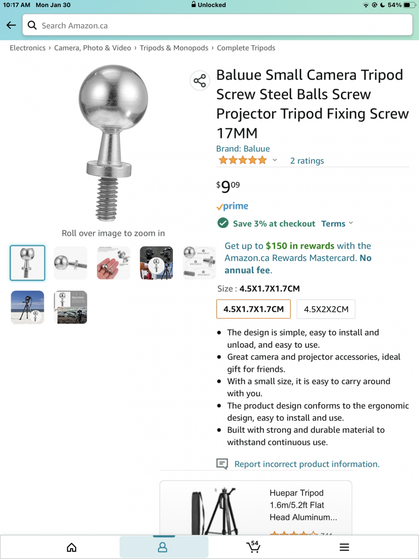The width and height of the screenshot is (419, 559).
Task: Expand coupon Terms dropdown
Action: coord(337,224)
